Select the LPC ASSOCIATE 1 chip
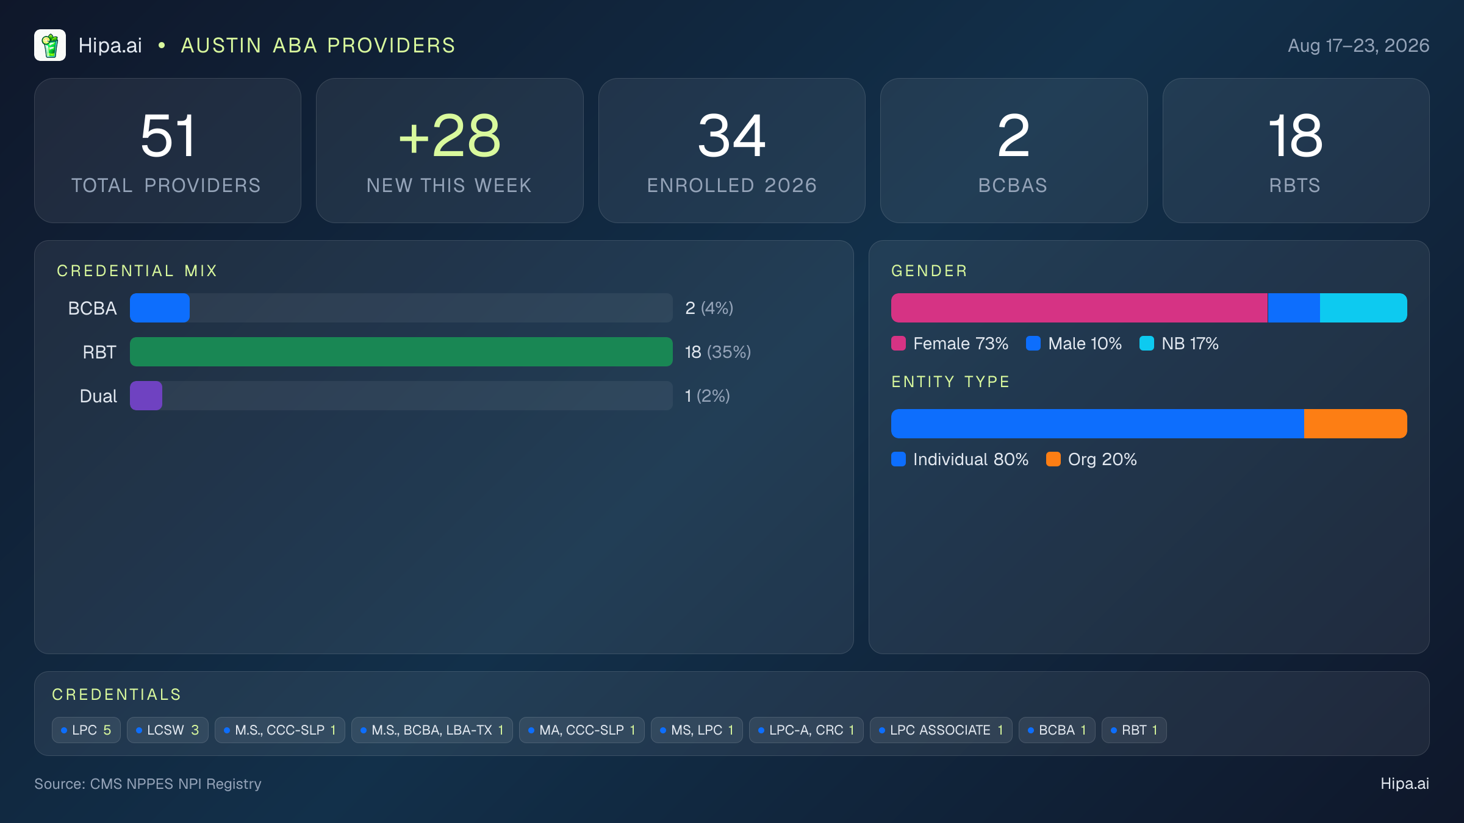This screenshot has width=1464, height=823. coord(941,730)
